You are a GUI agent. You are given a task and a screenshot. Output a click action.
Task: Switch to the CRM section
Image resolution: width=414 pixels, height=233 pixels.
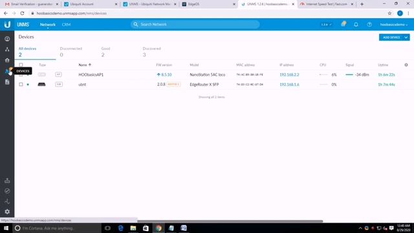pyautogui.click(x=66, y=25)
